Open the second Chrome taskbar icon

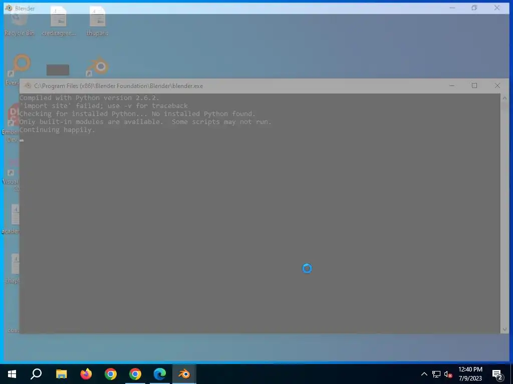135,374
